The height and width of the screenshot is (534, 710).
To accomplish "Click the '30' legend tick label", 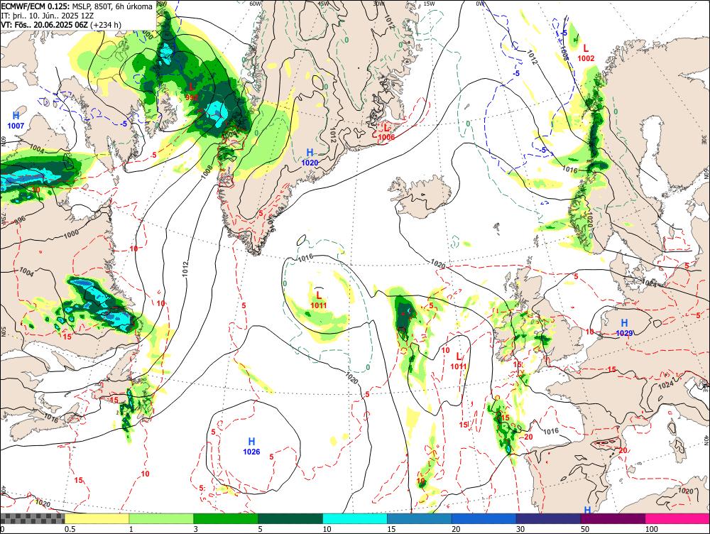I will tap(520, 529).
